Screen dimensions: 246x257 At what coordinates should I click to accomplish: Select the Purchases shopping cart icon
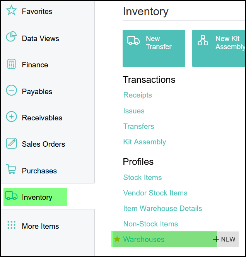12,170
